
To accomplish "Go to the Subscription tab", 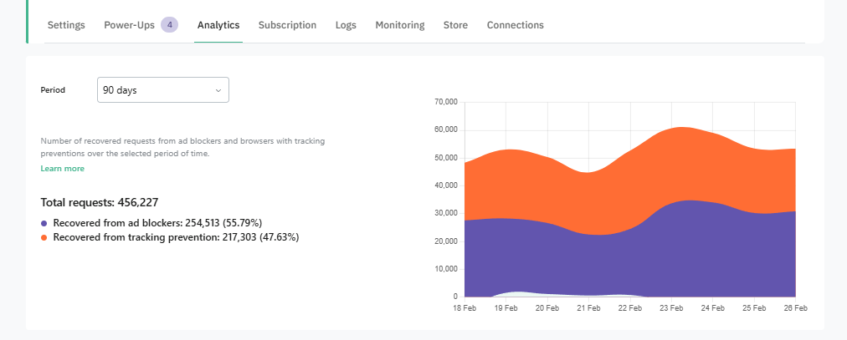I will coord(287,25).
